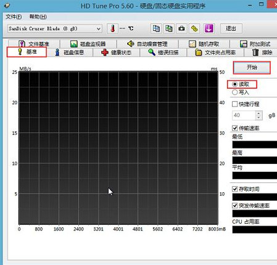The image size is (277, 265).
Task: Expand the SanDisk Cruzer Blade drive dropdown
Action: click(x=55, y=28)
